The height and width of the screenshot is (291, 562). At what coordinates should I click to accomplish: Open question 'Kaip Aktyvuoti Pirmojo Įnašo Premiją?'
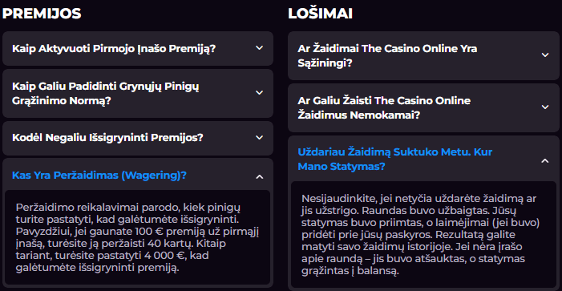click(138, 48)
